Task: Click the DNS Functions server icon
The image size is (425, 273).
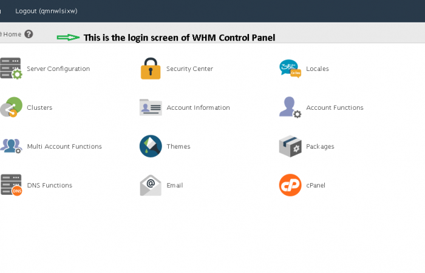Action: click(11, 185)
